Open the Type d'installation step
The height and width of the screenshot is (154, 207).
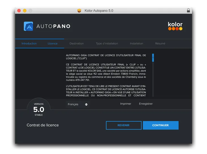click(x=107, y=43)
